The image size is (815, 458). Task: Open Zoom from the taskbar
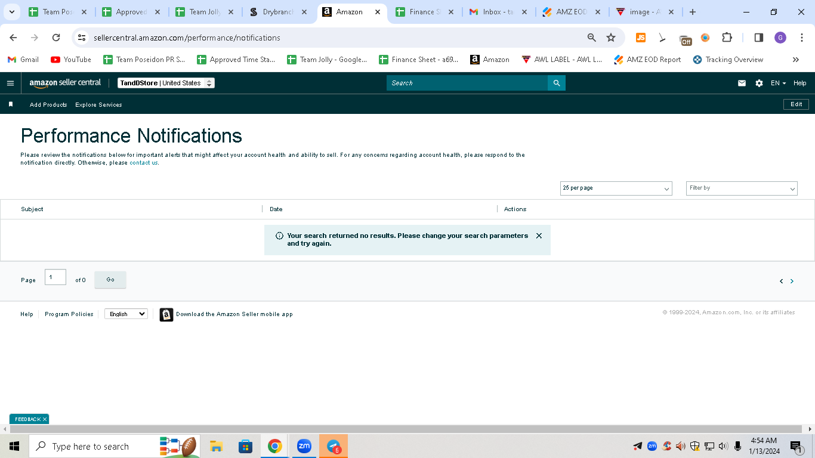pyautogui.click(x=304, y=446)
